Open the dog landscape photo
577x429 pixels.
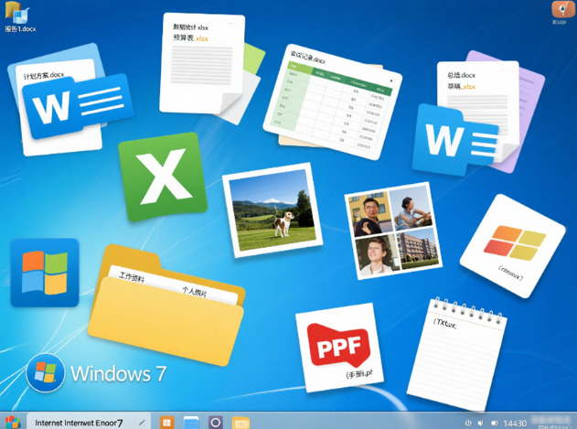click(x=272, y=210)
